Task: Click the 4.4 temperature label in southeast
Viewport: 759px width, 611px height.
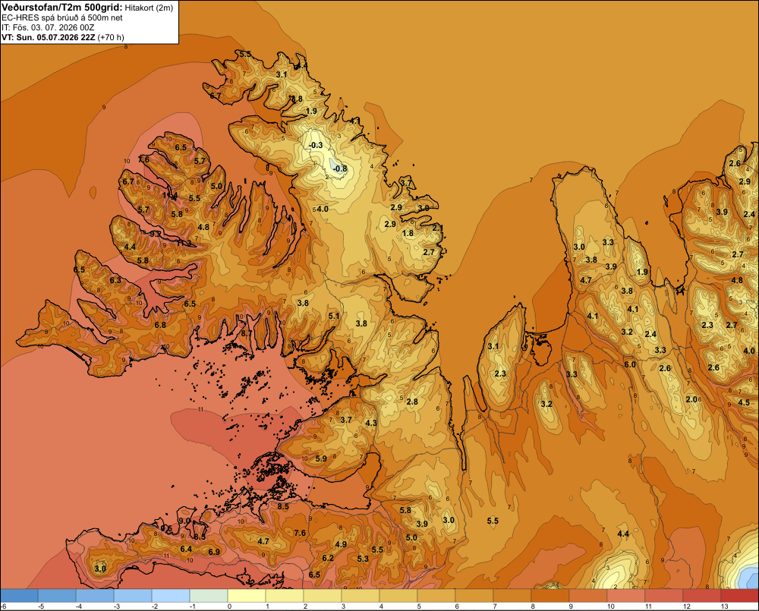Action: (623, 534)
